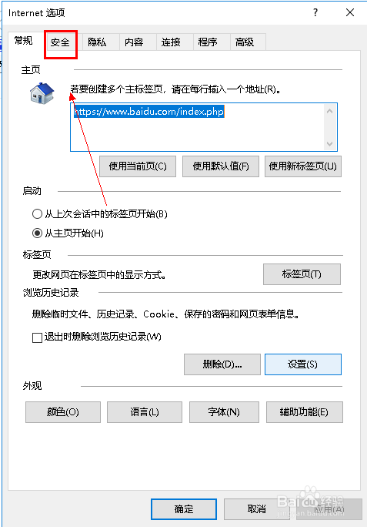Click the home page scroll up arrow
This screenshot has height=527, width=367.
(x=330, y=111)
